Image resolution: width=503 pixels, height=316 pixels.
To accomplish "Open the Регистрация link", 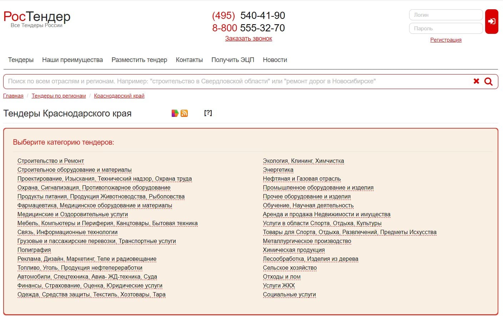I will 446,40.
